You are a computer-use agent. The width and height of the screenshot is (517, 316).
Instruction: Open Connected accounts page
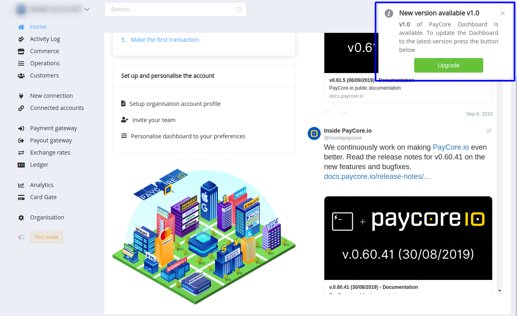pos(57,108)
